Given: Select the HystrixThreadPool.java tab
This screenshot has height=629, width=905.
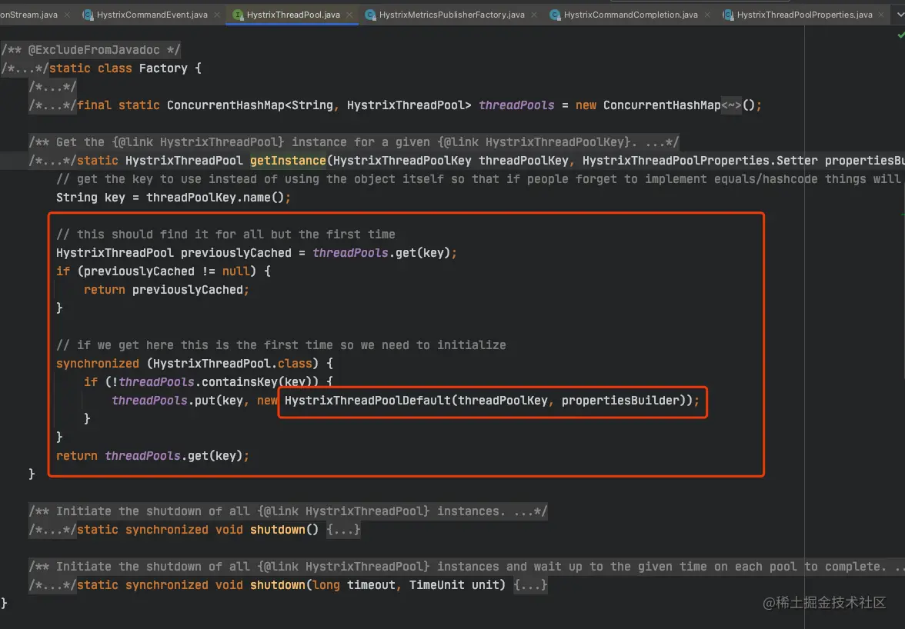Looking at the screenshot, I should pyautogui.click(x=292, y=15).
